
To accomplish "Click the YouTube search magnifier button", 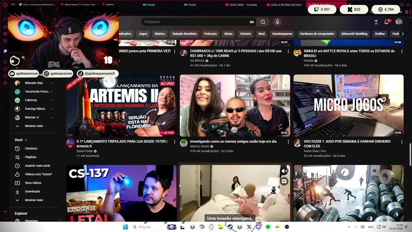I will 263,22.
